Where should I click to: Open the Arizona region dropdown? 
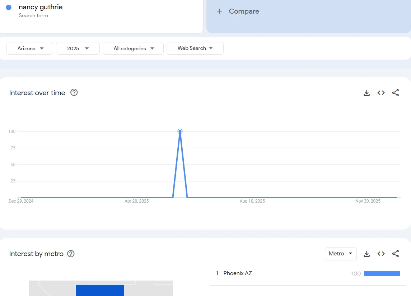30,48
